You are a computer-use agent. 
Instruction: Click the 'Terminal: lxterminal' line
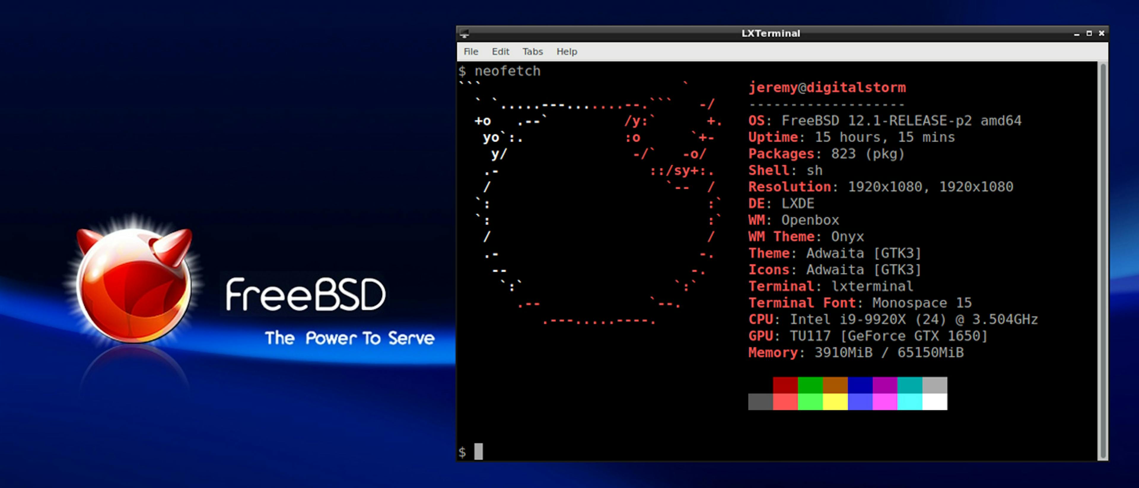click(831, 286)
